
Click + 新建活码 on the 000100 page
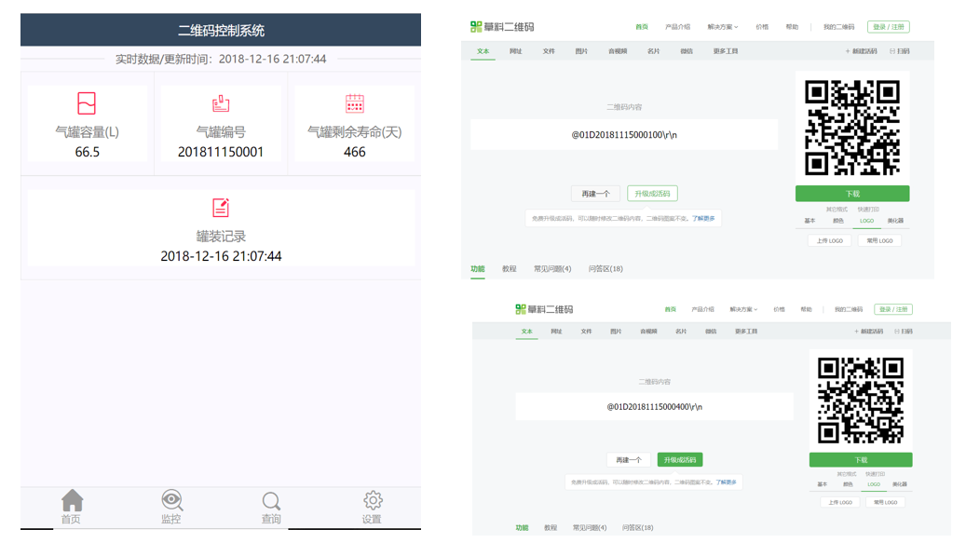click(862, 51)
